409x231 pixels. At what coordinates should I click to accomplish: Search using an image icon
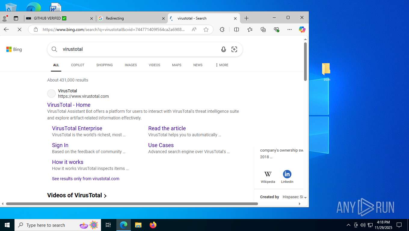tap(234, 49)
